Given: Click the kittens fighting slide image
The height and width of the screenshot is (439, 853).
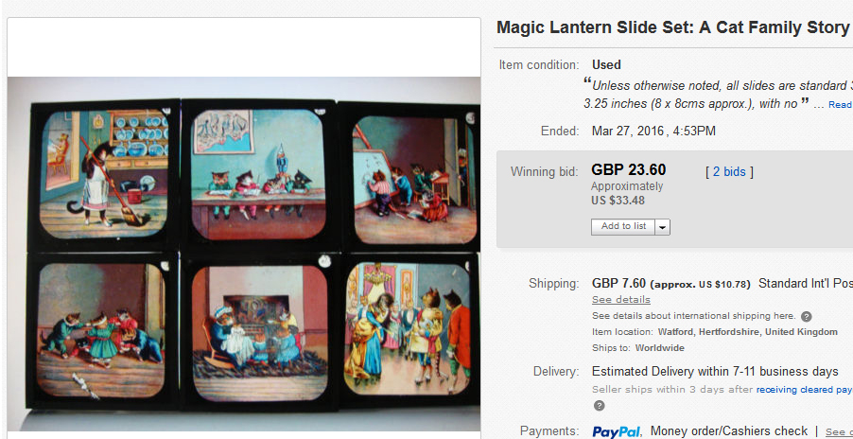Looking at the screenshot, I should pyautogui.click(x=100, y=329).
